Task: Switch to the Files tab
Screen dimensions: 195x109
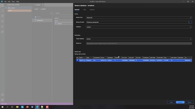Action: coord(84,9)
